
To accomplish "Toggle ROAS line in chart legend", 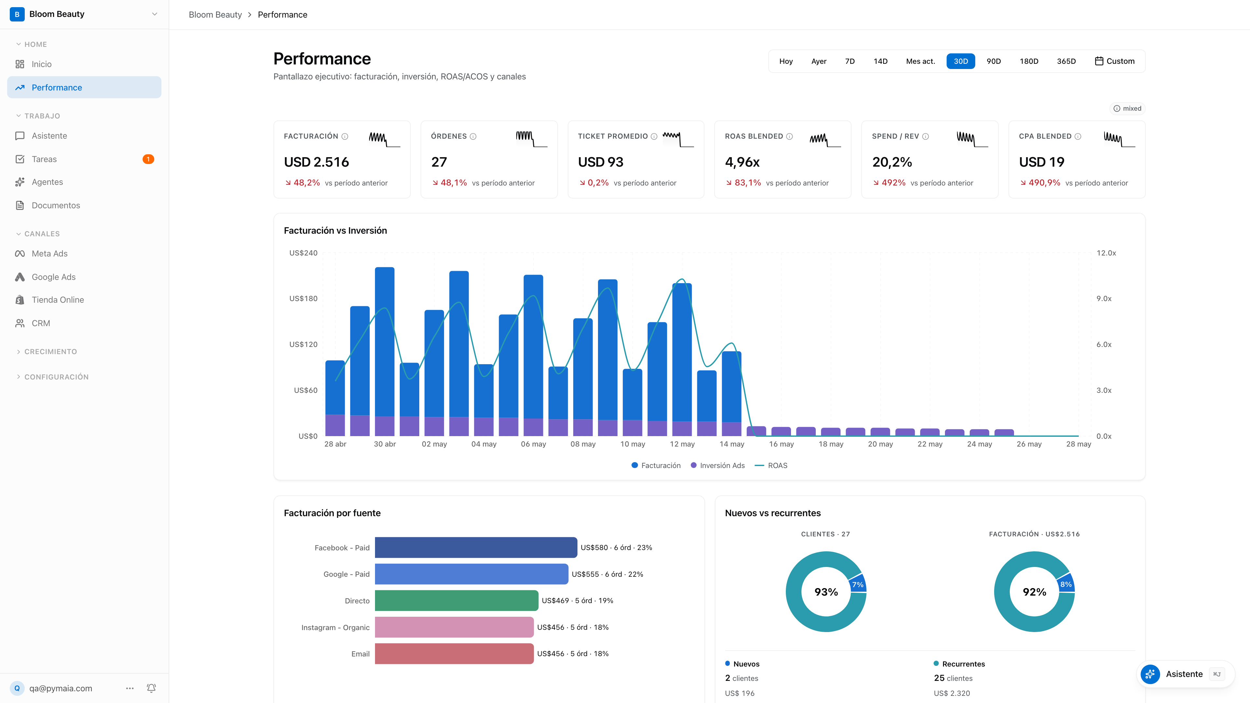I will [771, 465].
